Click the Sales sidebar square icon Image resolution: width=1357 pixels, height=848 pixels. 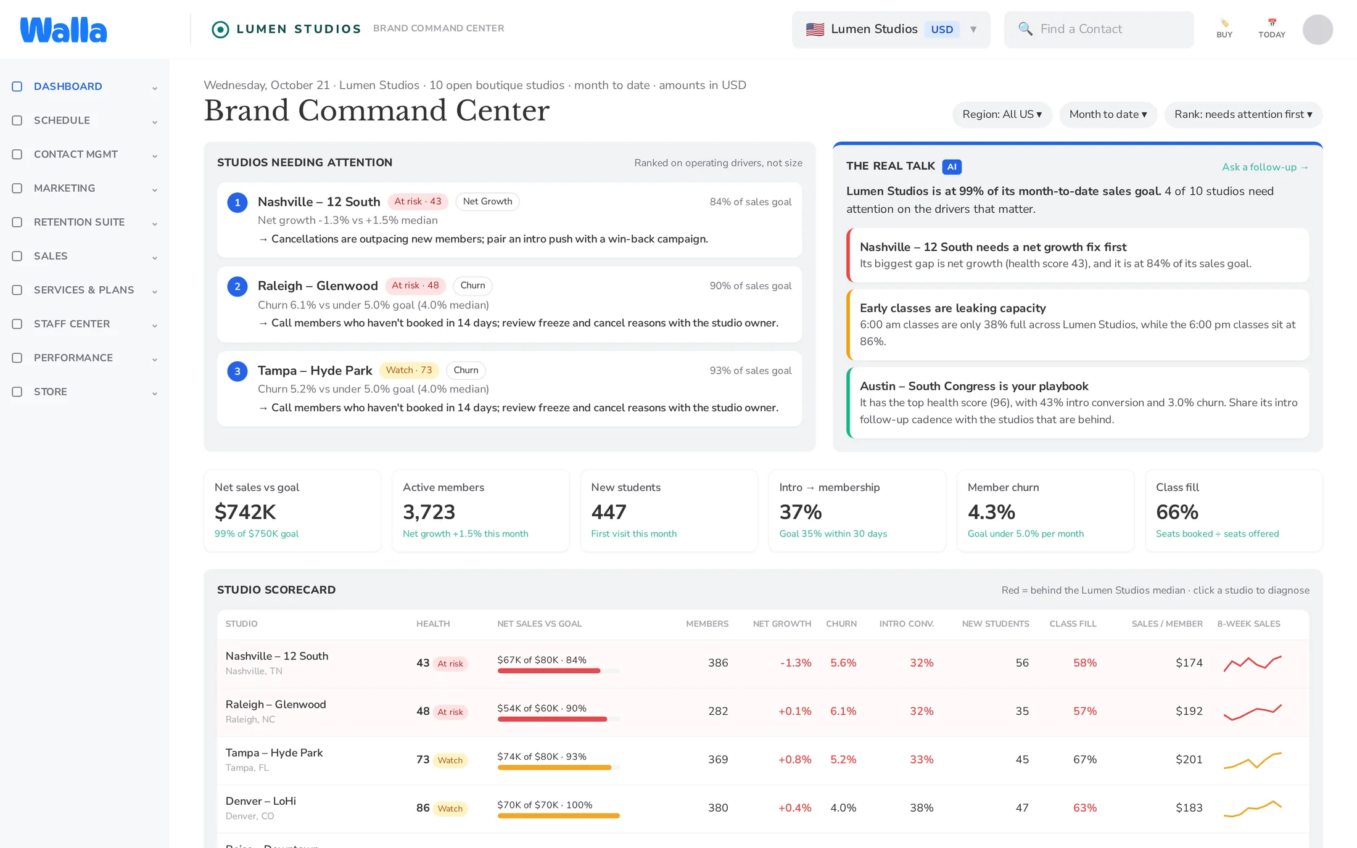coord(17,256)
